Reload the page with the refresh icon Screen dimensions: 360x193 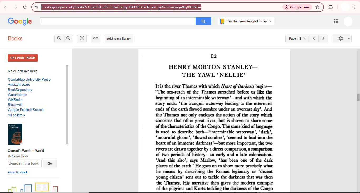click(25, 7)
